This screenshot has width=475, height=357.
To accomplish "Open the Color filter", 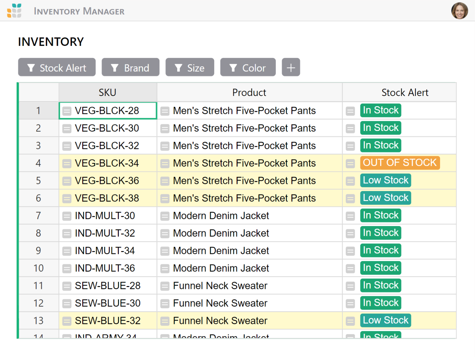I will click(x=248, y=67).
